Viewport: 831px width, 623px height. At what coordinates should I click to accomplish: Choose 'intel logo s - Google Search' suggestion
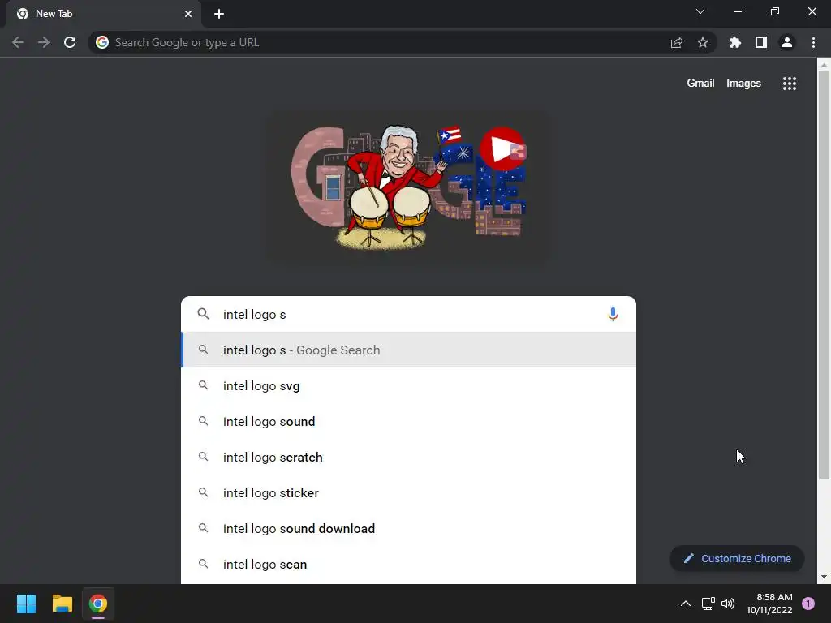click(409, 350)
